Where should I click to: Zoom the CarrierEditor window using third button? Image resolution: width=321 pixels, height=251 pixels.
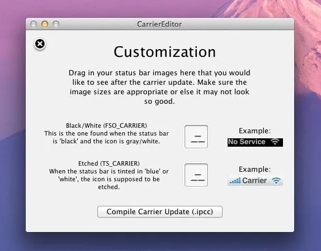point(56,24)
